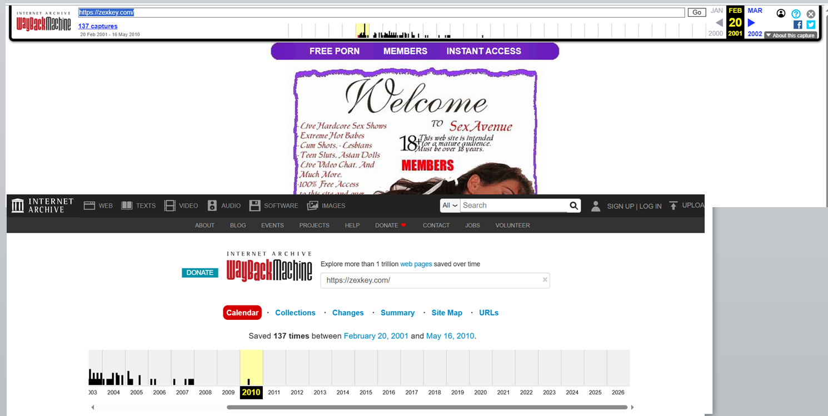The height and width of the screenshot is (416, 828).
Task: Click the UPLOAD arrow icon
Action: click(x=673, y=206)
